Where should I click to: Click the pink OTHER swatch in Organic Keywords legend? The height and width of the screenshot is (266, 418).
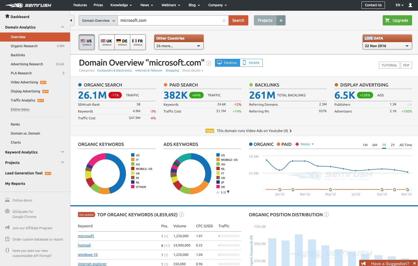point(133,187)
